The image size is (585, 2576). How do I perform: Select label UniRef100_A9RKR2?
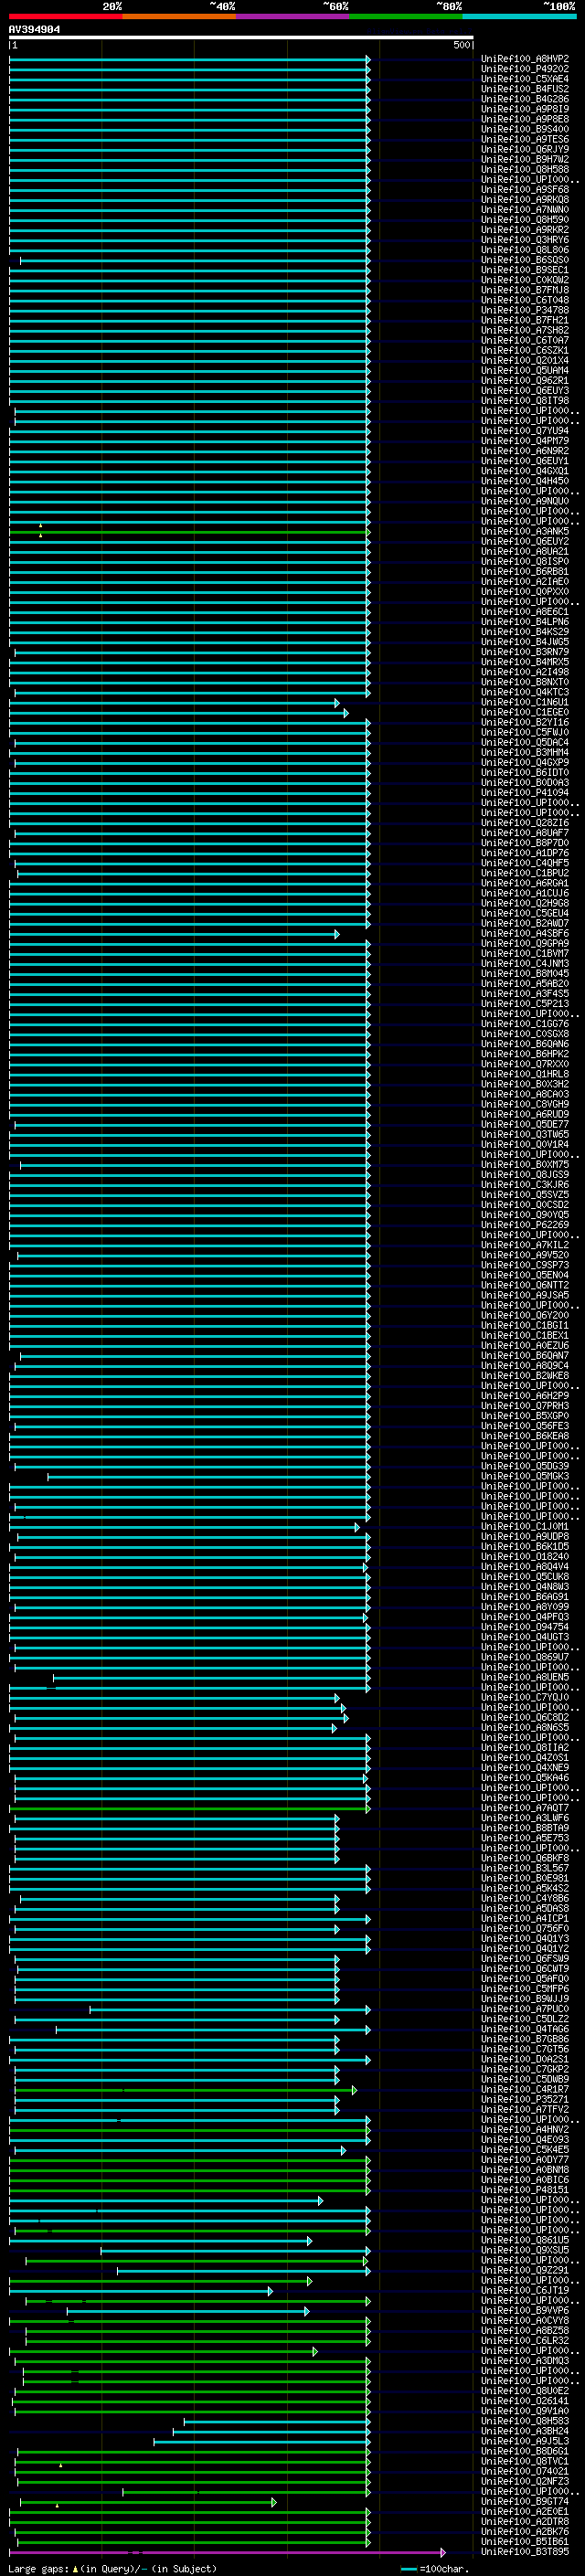point(525,230)
